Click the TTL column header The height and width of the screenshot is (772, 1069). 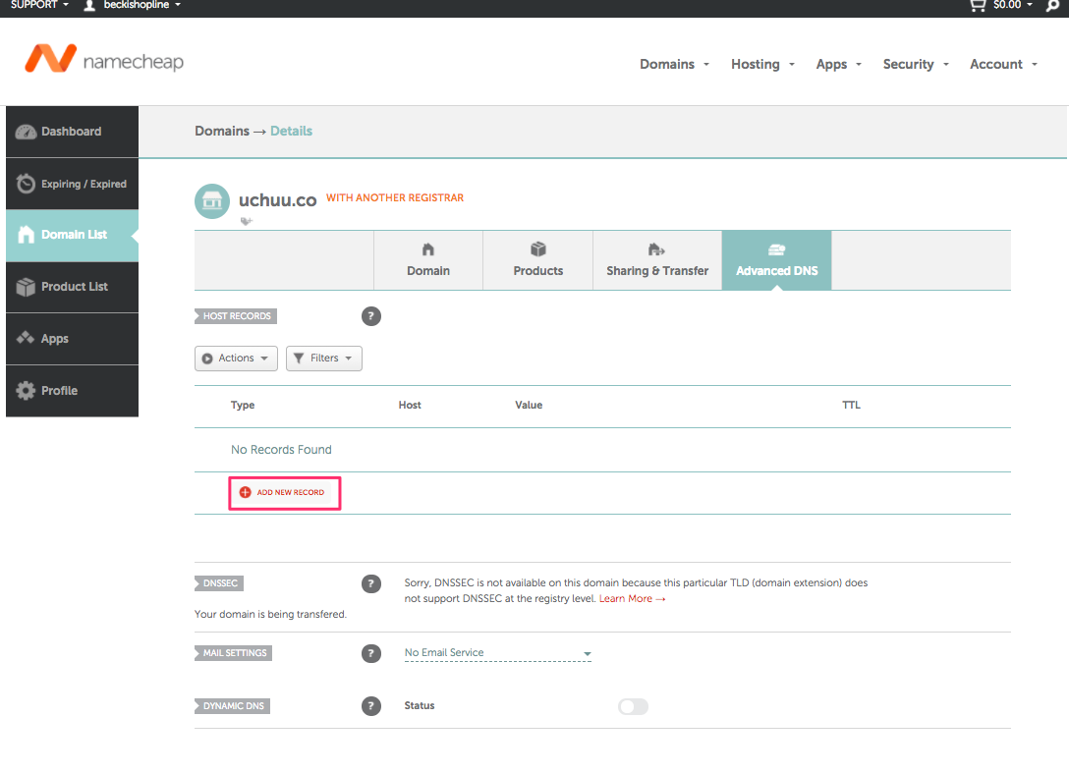pos(852,405)
